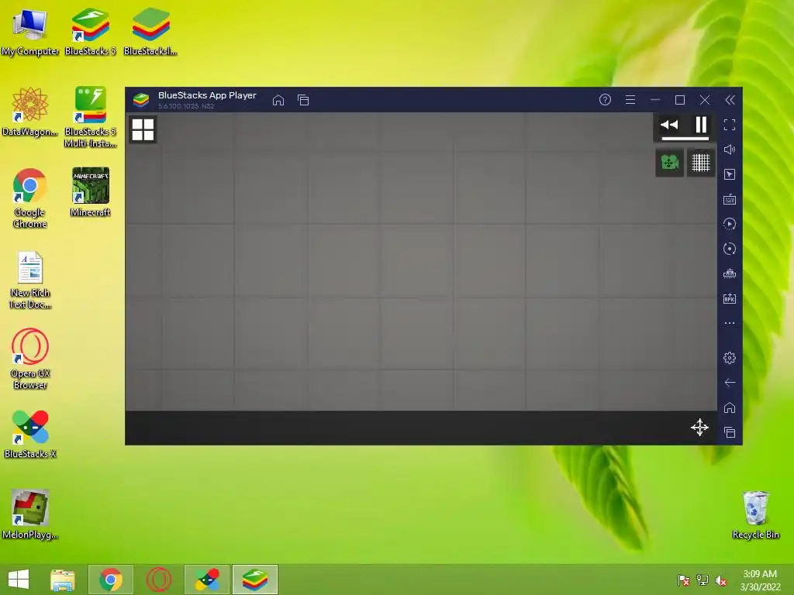This screenshot has width=794, height=595.
Task: Select the BlueStacks 5 desktop shortcut
Action: coord(90,33)
